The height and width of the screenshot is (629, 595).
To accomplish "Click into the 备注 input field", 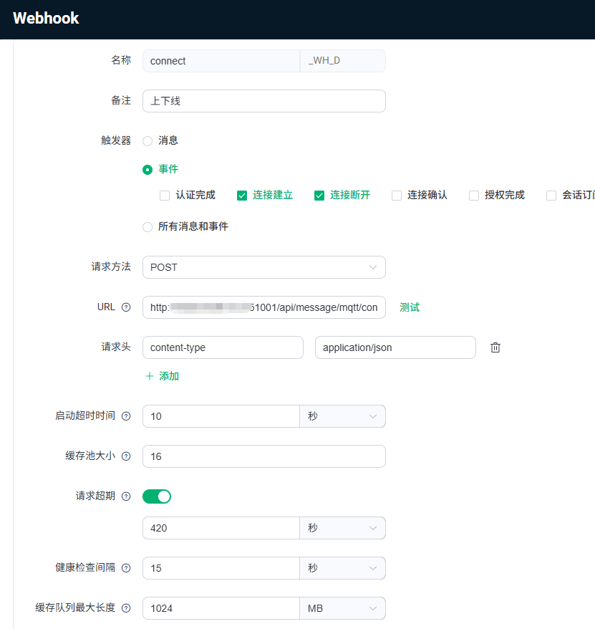I will [x=263, y=101].
